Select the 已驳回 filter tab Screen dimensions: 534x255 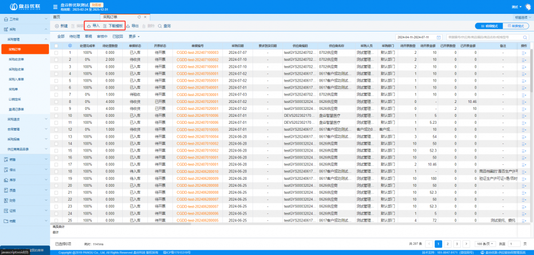(x=117, y=36)
